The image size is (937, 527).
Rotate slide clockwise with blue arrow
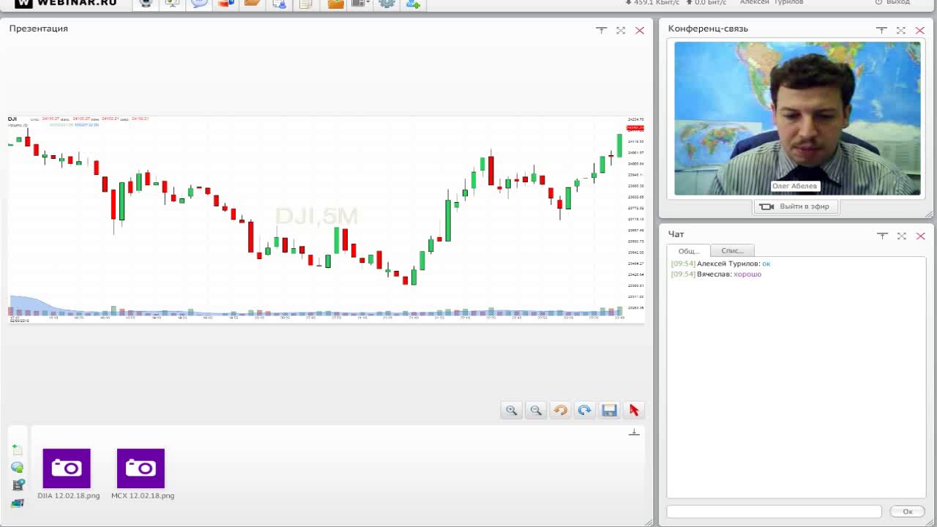pos(584,411)
